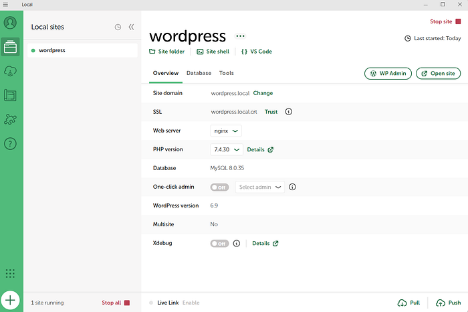Click the Multisite No value
Image resolution: width=468 pixels, height=312 pixels.
[214, 224]
